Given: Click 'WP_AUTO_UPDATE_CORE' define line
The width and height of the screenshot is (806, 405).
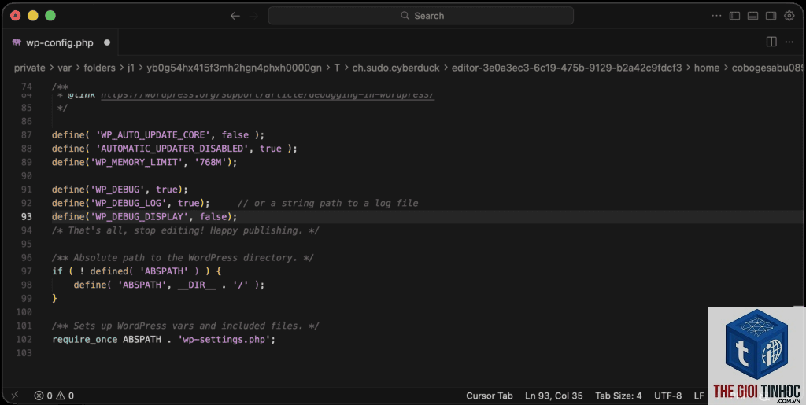Looking at the screenshot, I should pos(157,135).
